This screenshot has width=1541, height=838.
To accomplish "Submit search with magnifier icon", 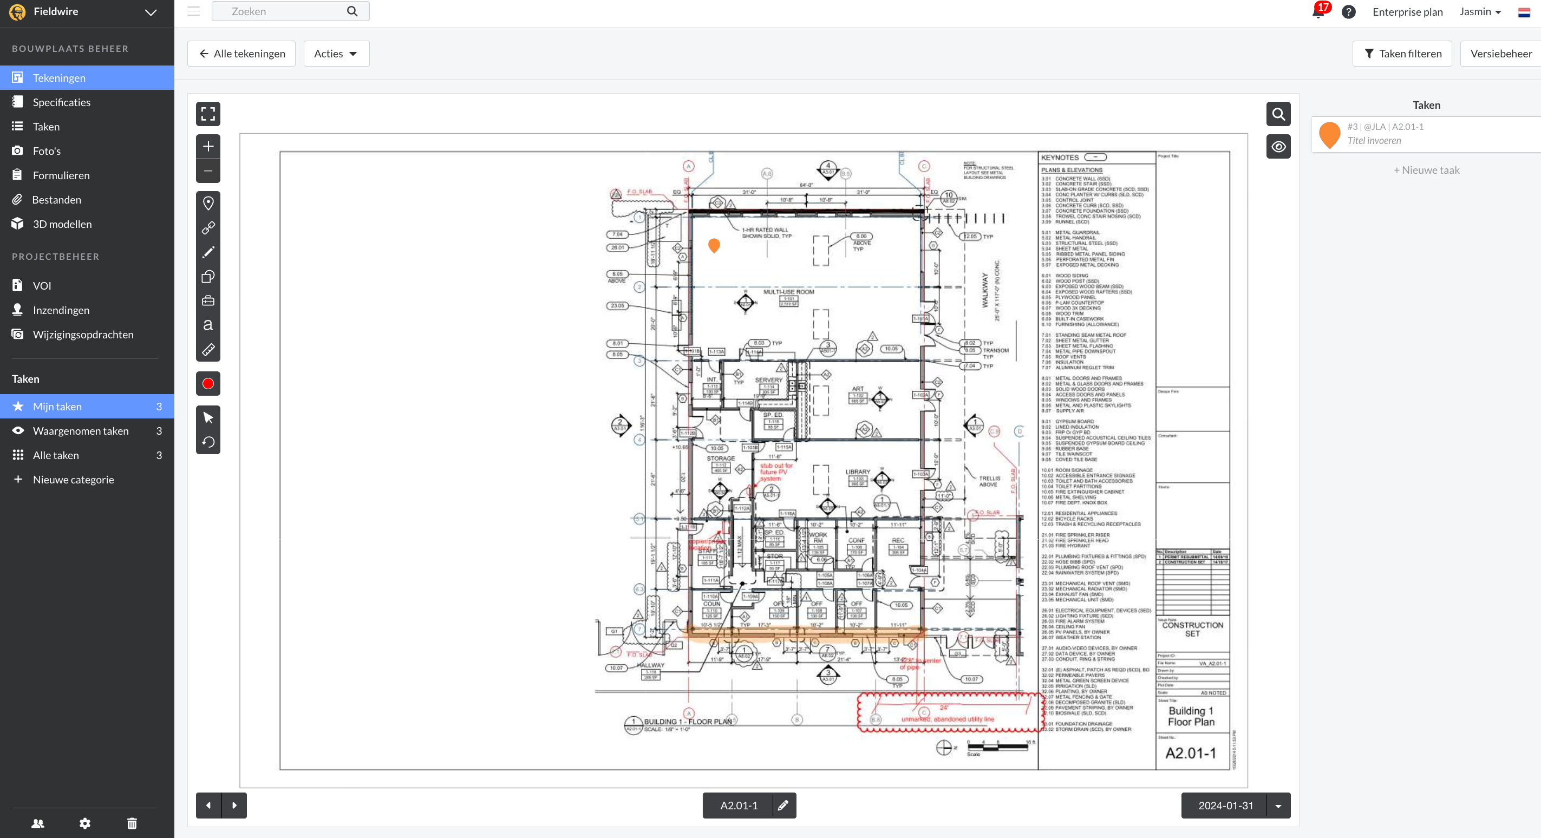I will (352, 11).
